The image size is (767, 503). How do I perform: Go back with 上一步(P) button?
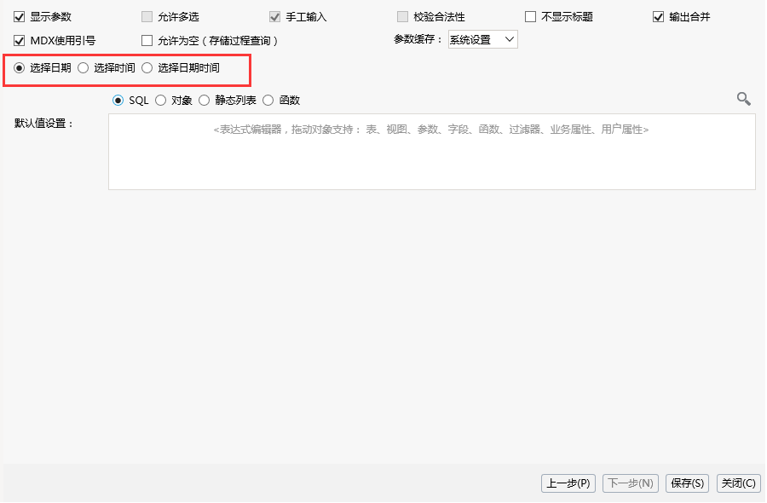568,483
